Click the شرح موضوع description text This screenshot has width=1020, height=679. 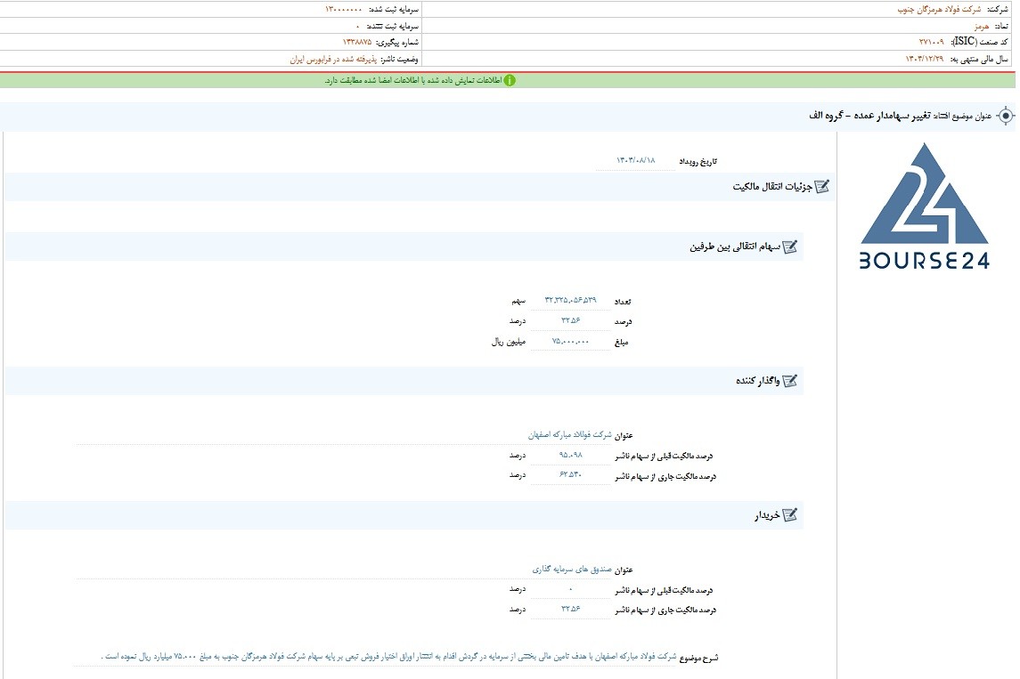coord(389,657)
